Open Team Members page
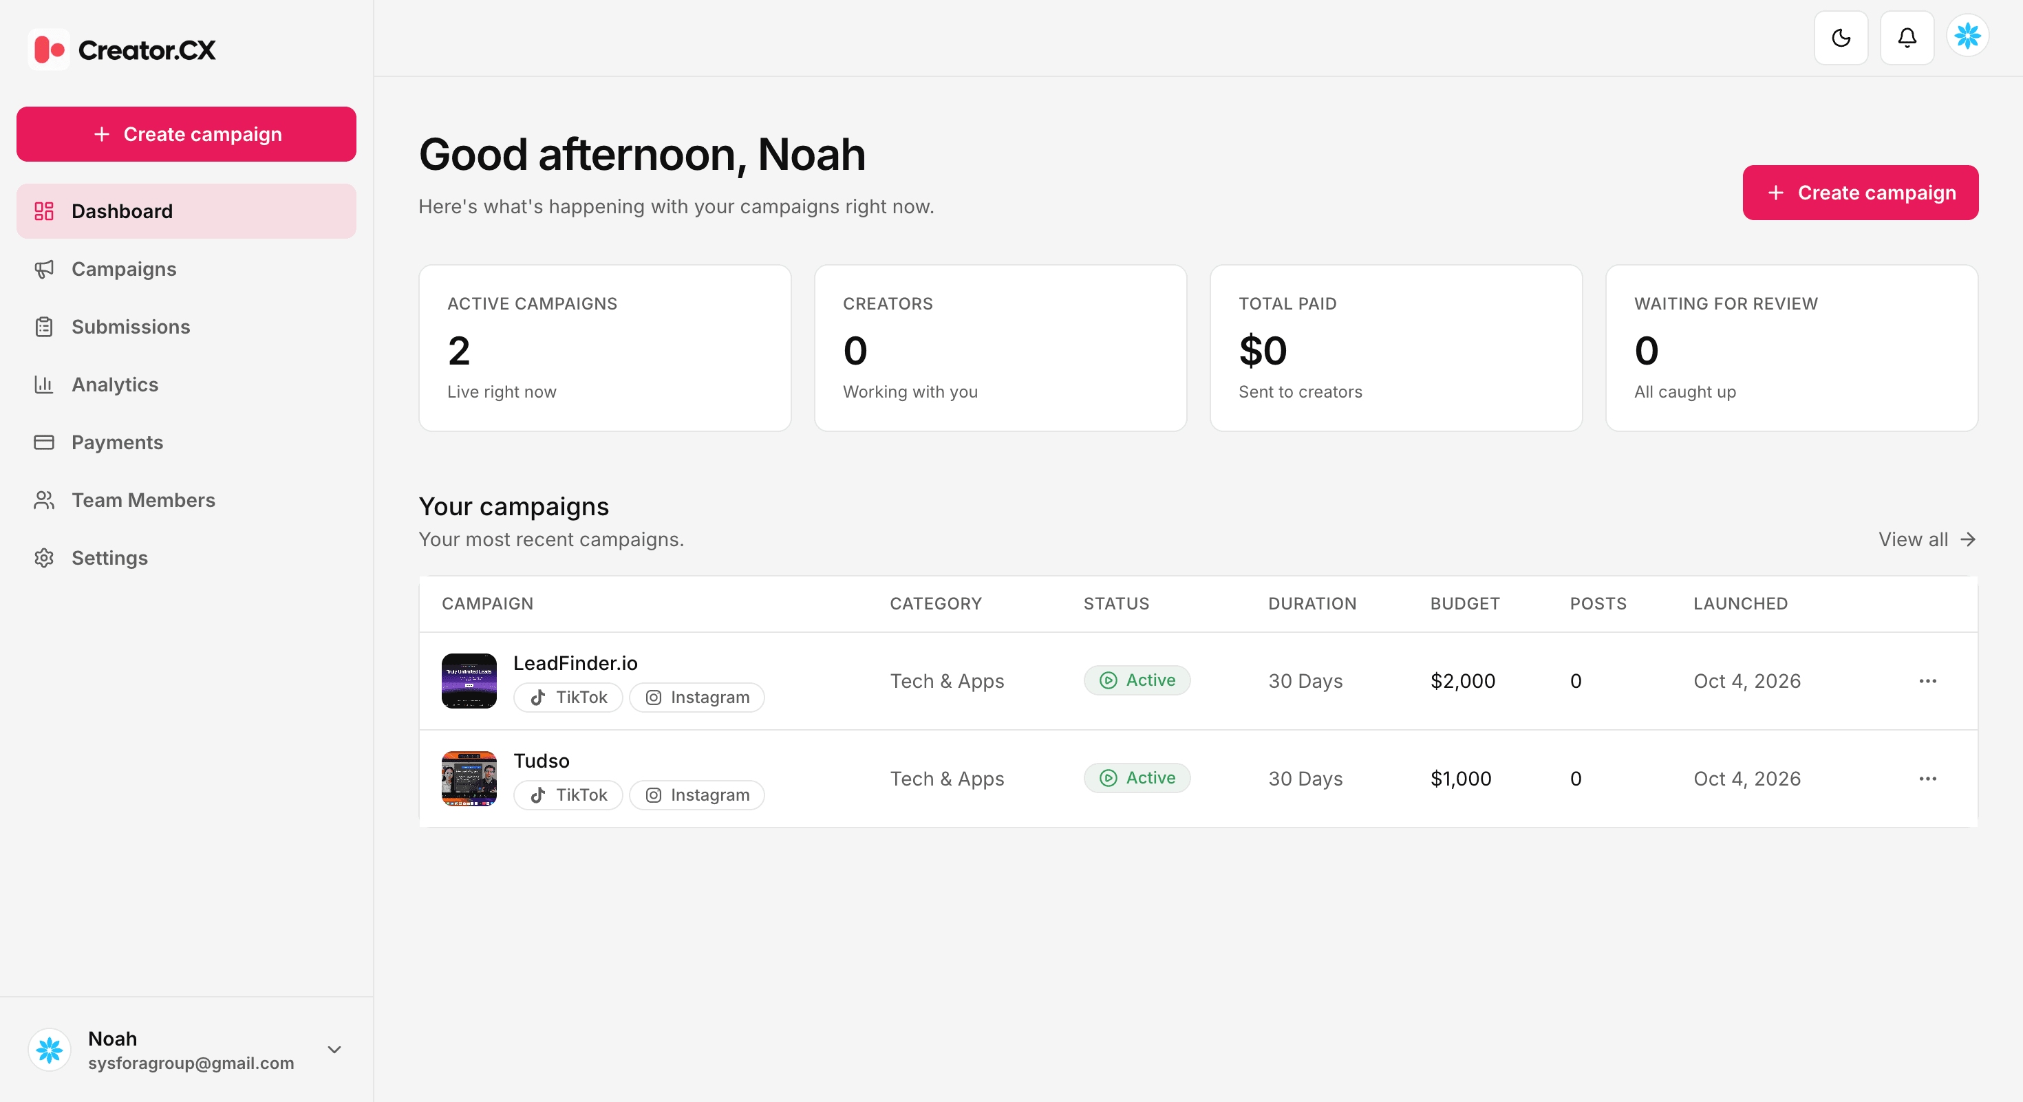The height and width of the screenshot is (1102, 2023). [186, 500]
